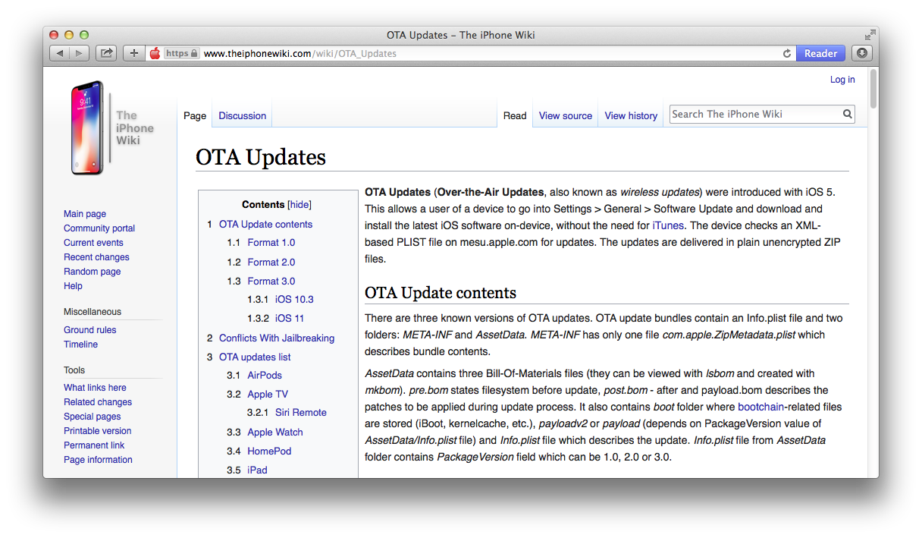Screen dimensions: 922x538
Task: Jump to HomePod in contents
Action: [269, 451]
